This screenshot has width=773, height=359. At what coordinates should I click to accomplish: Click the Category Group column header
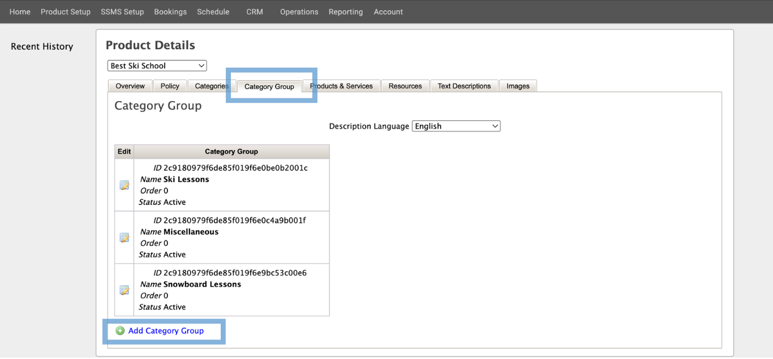pyautogui.click(x=231, y=151)
